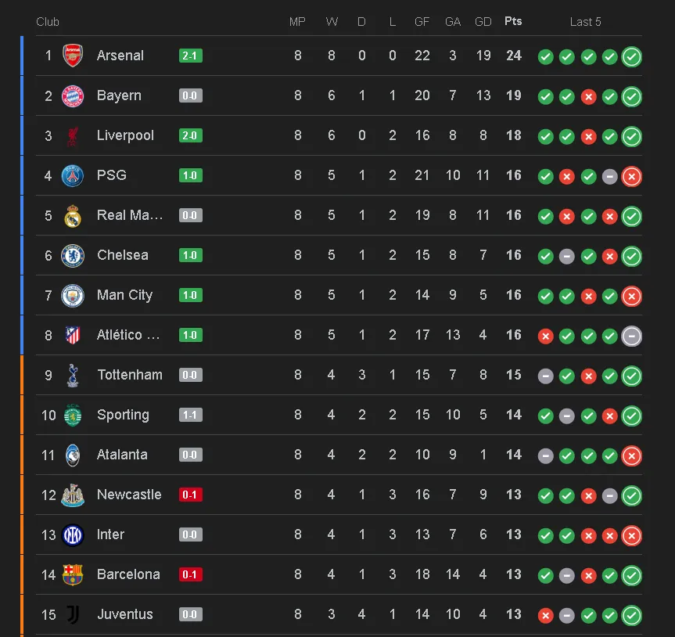
Task: Click Bayern's red loss marker in Last 5
Action: pyautogui.click(x=588, y=97)
